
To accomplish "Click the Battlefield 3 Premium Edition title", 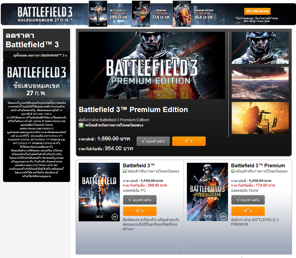I will point(133,110).
